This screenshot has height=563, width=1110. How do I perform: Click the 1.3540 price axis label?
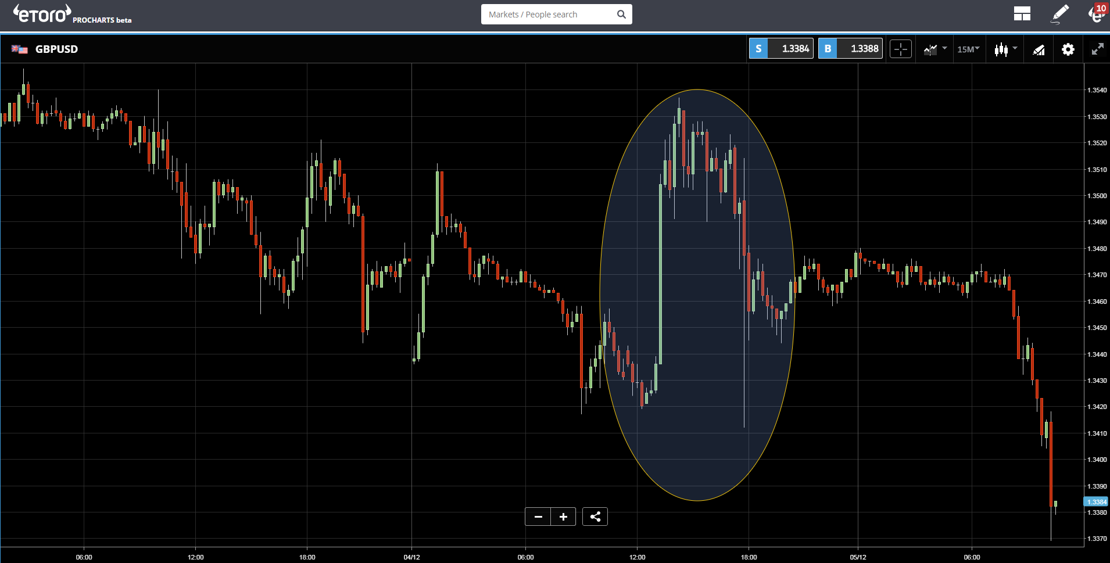tap(1097, 90)
